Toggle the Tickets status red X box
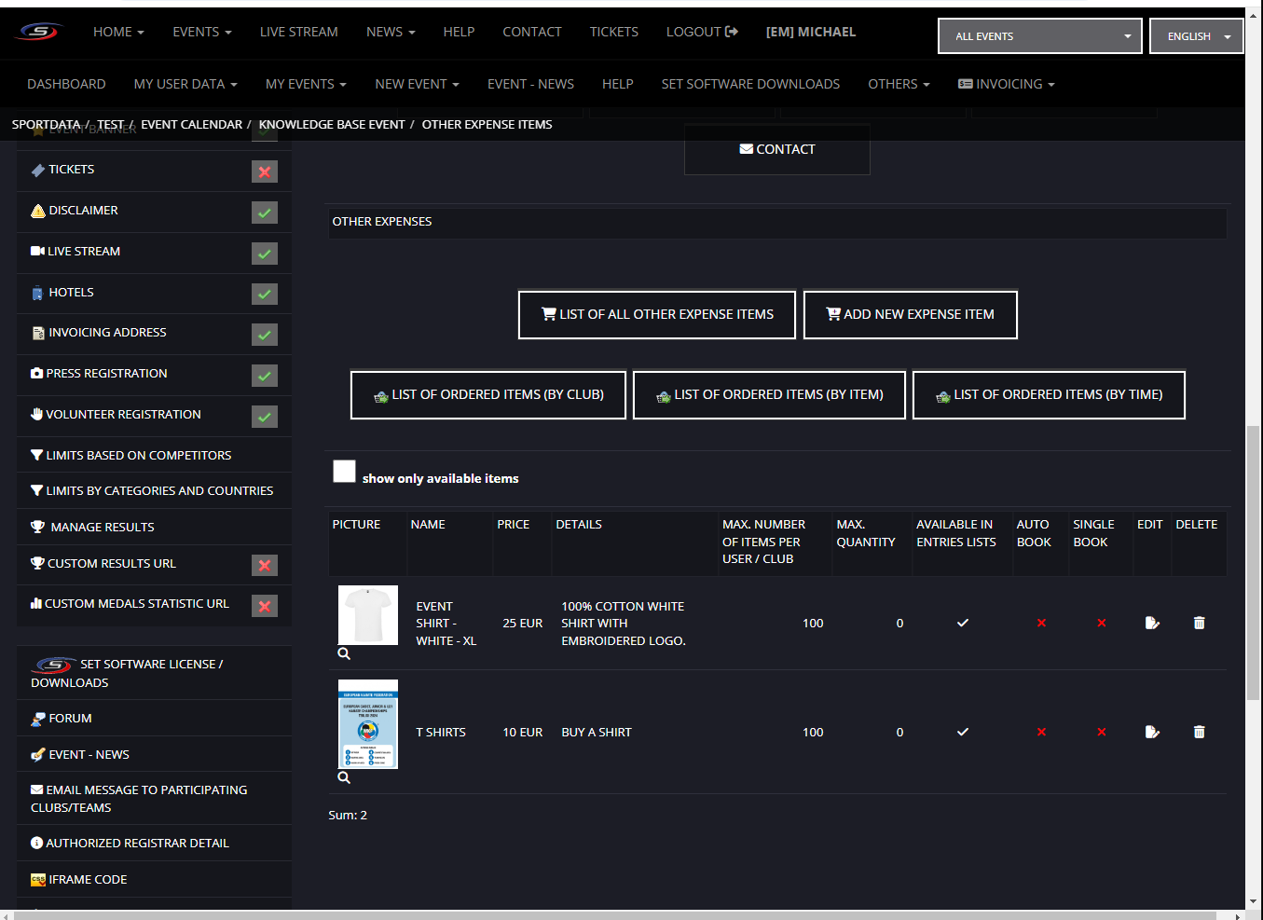This screenshot has height=920, width=1263. tap(265, 172)
